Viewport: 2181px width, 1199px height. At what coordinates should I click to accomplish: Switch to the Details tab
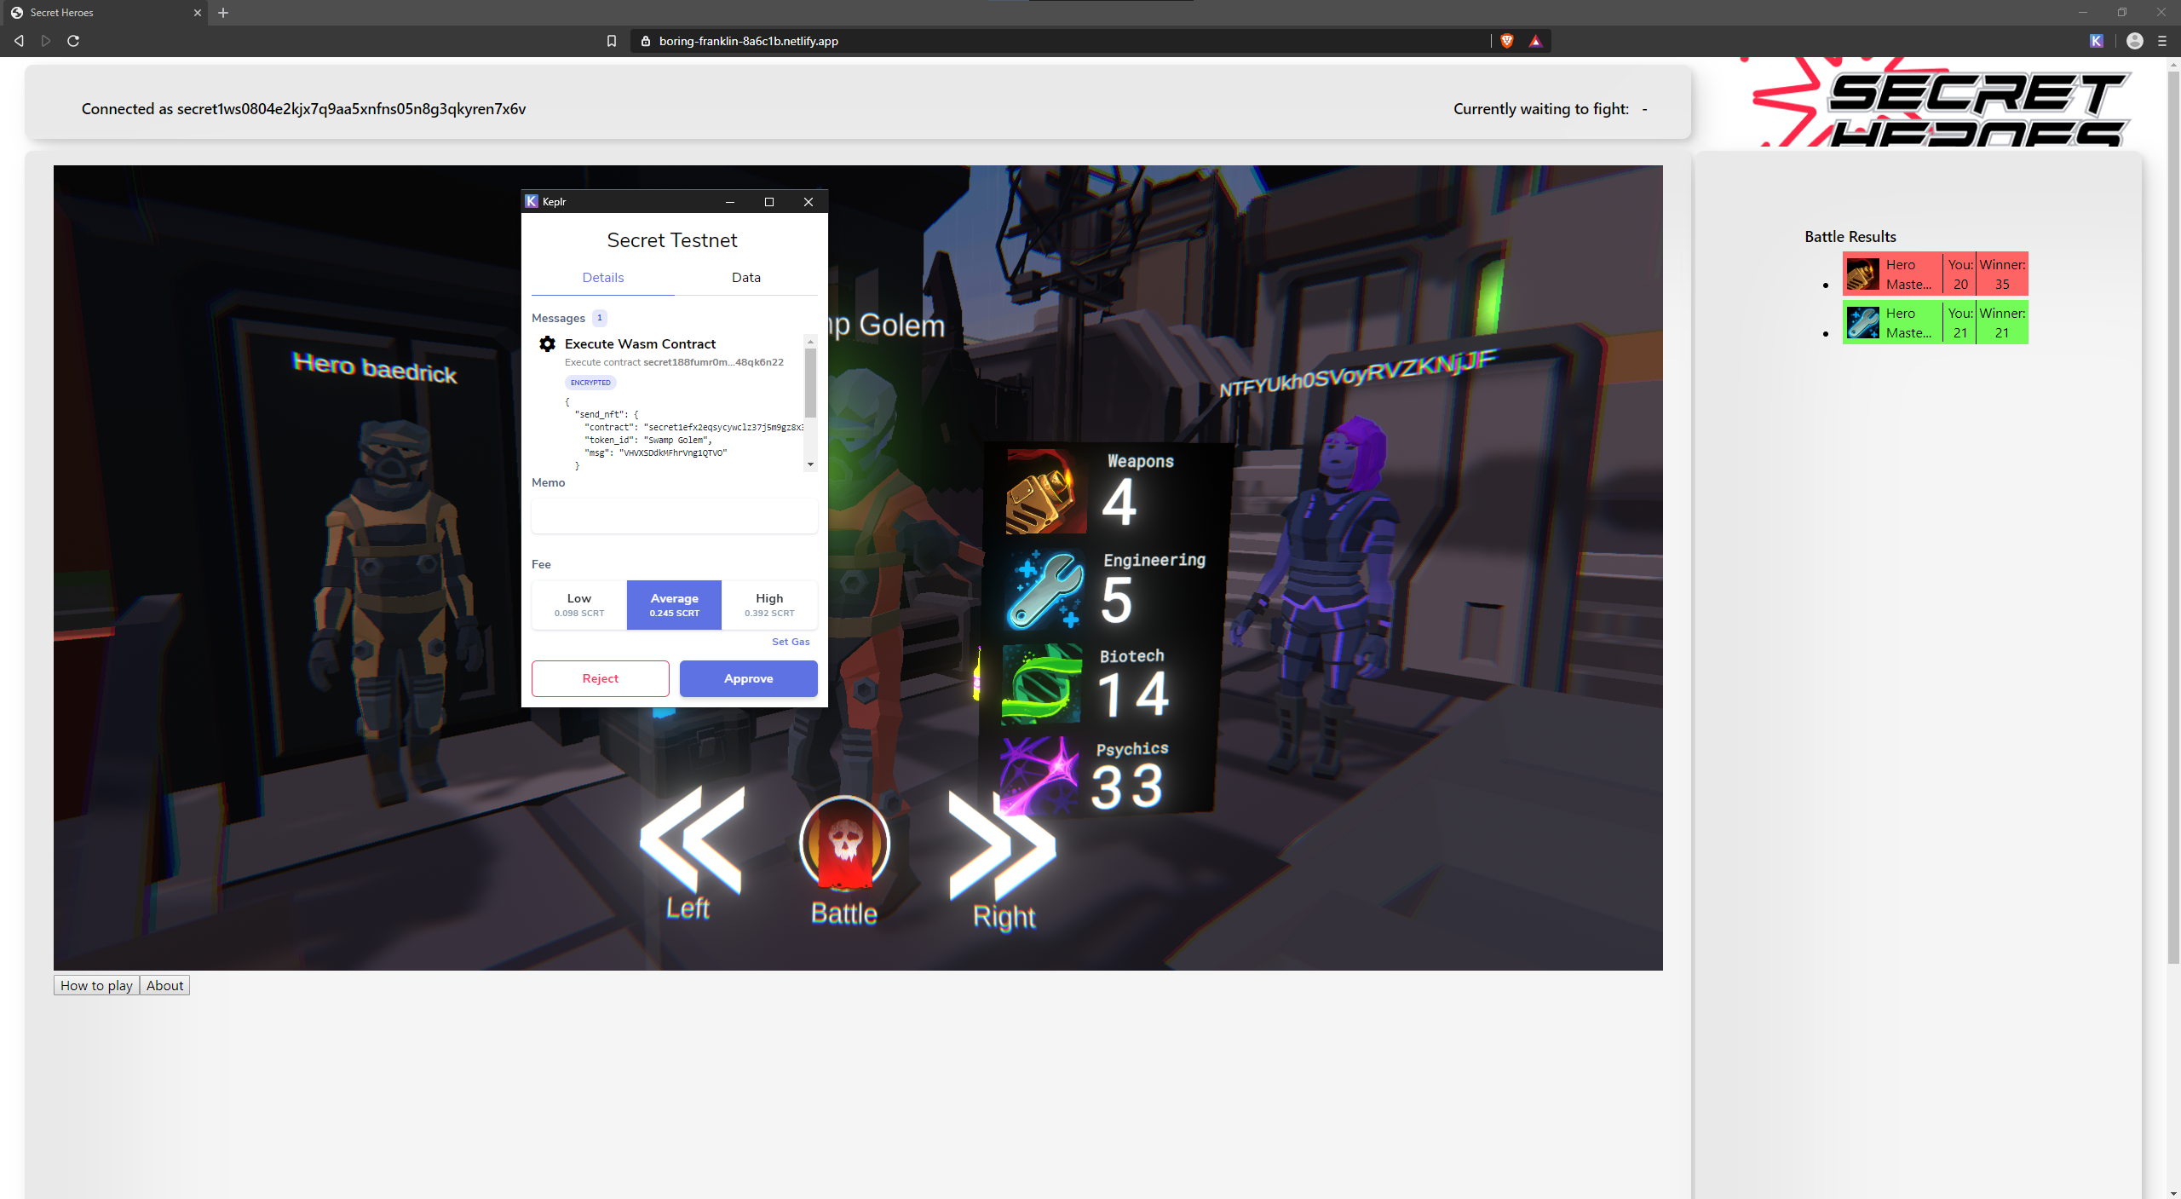602,278
